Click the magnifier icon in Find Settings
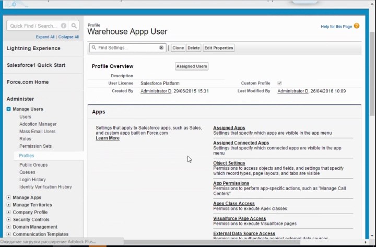The height and width of the screenshot is (247, 376). coord(94,48)
